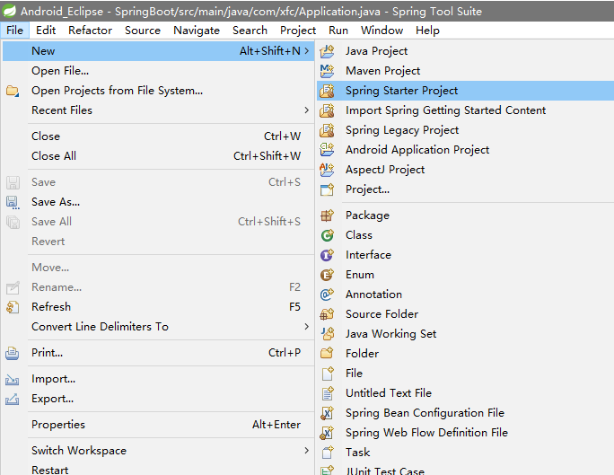The image size is (614, 475).
Task: Select Untitled Text File entry
Action: pos(465,392)
